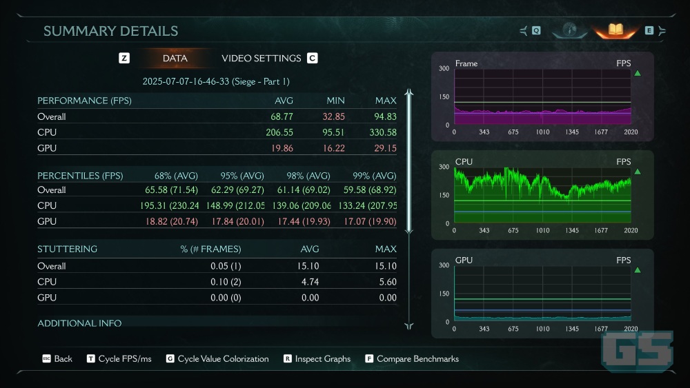Click the PERCENTILES (FPS) section header
Viewport: 690px width, 388px height.
pos(80,176)
